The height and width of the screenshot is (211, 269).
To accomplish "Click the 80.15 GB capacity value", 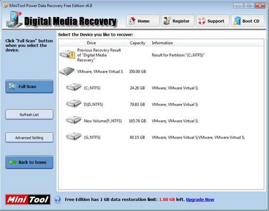I will (137, 137).
